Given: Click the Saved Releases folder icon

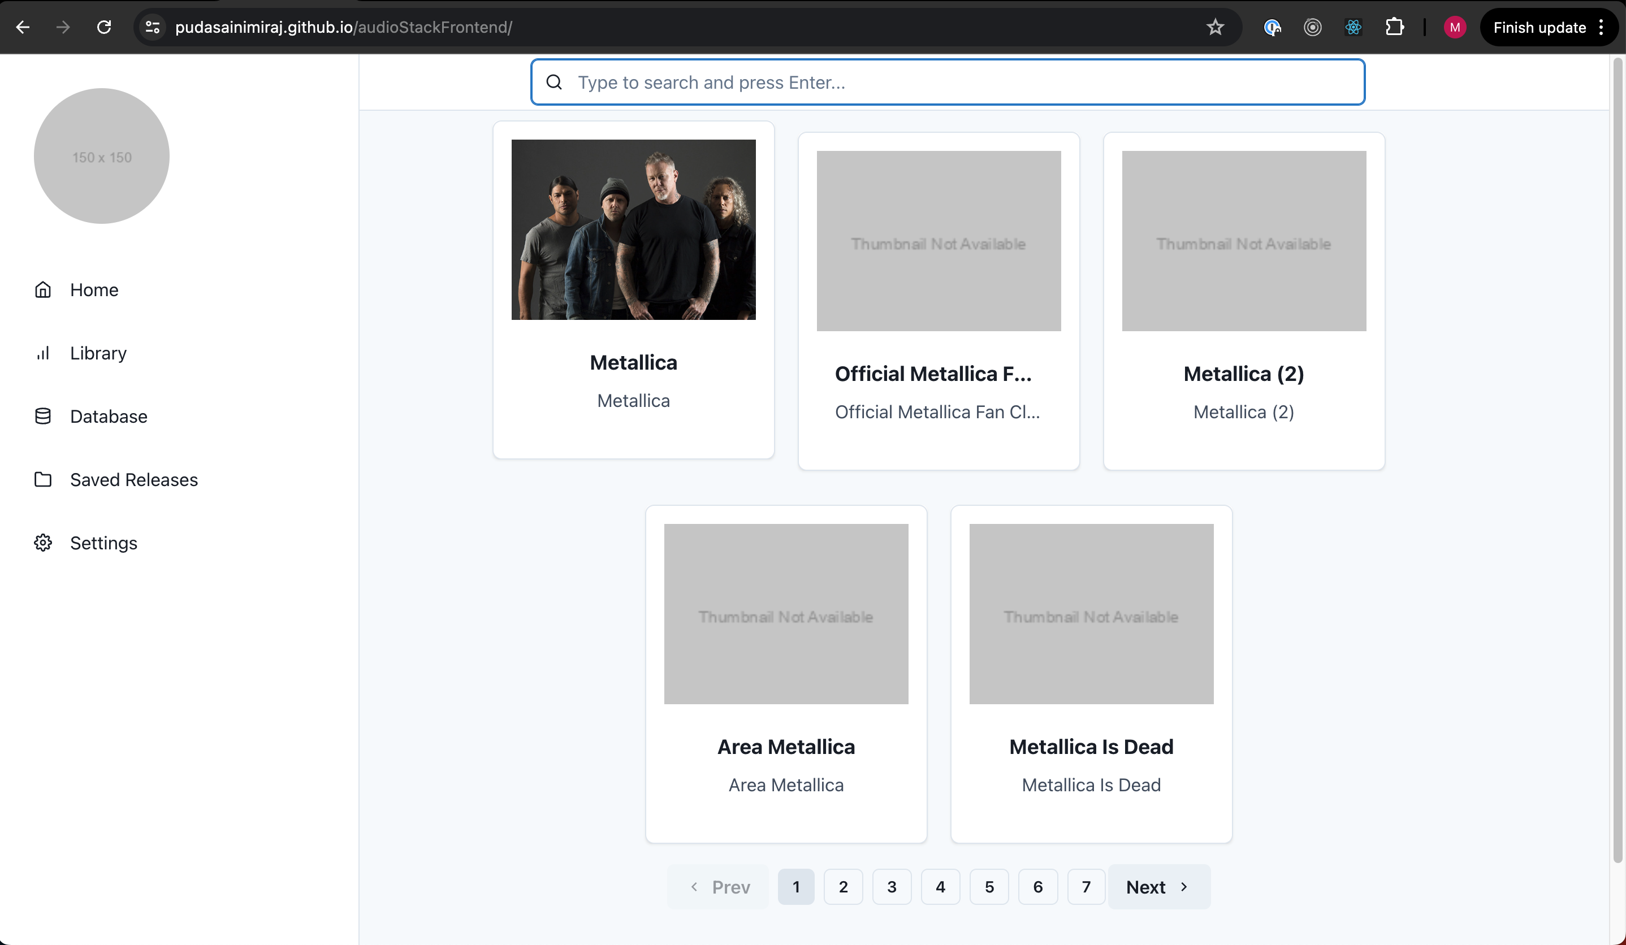Looking at the screenshot, I should tap(42, 479).
